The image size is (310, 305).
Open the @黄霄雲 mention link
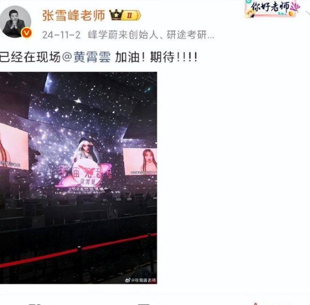coord(87,57)
